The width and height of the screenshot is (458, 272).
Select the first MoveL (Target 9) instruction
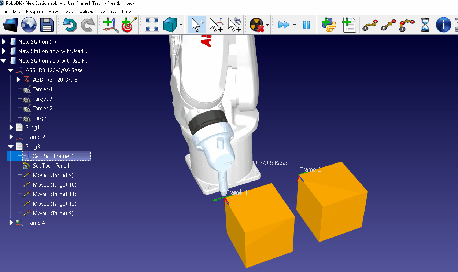click(53, 175)
